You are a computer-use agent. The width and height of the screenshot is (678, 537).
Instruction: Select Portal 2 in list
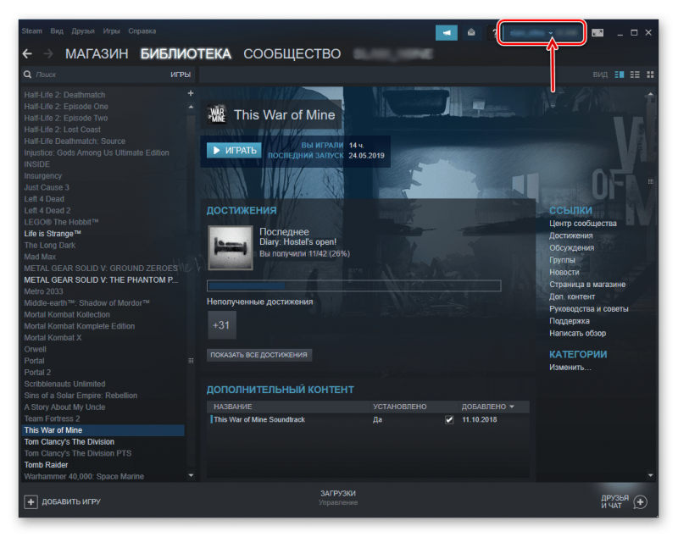pos(37,372)
